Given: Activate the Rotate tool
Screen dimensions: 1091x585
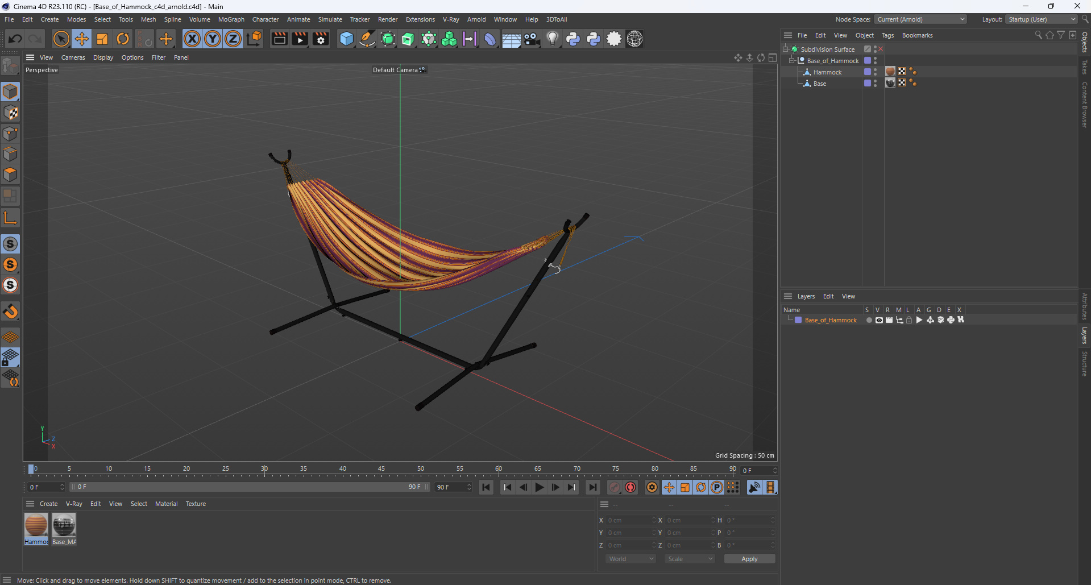Looking at the screenshot, I should pos(123,39).
